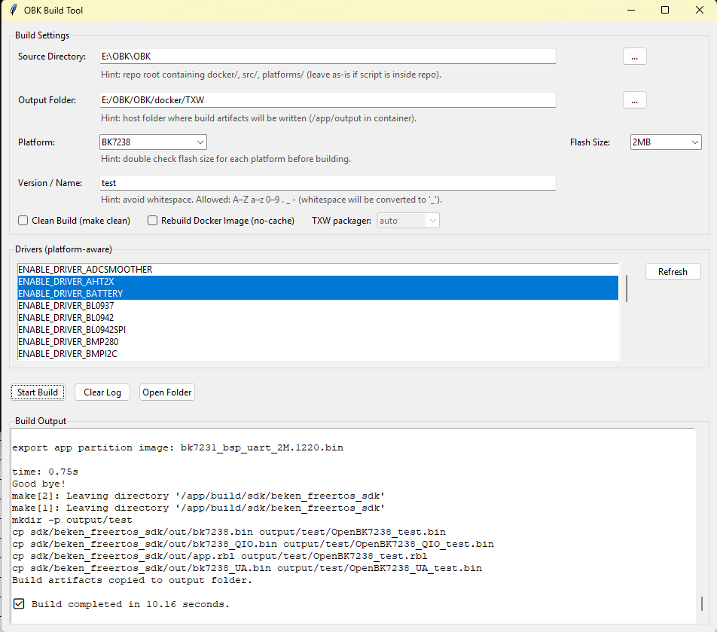Click the feather app icon in title bar
717x632 pixels.
click(x=14, y=11)
